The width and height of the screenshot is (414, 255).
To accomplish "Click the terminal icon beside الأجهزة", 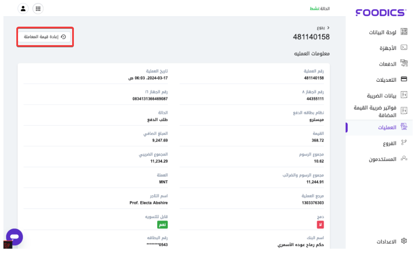I will coord(404,48).
